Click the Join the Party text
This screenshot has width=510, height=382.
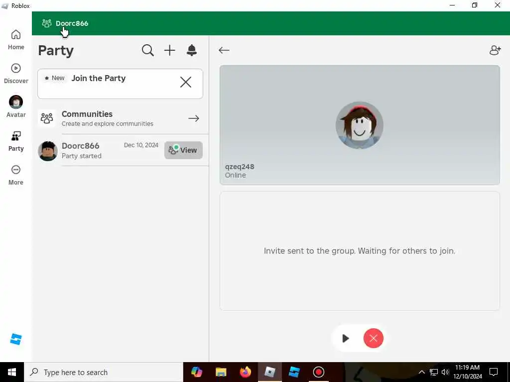99,78
